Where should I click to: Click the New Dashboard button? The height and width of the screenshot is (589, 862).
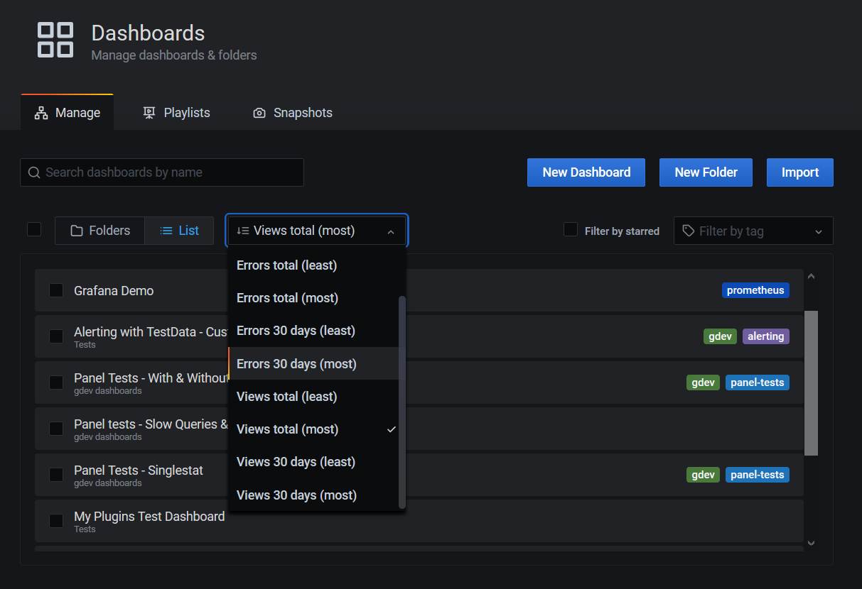(x=586, y=172)
